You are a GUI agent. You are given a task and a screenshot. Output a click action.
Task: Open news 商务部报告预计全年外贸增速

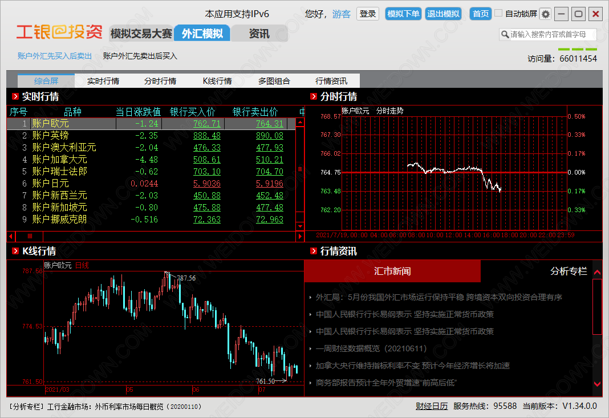[386, 383]
